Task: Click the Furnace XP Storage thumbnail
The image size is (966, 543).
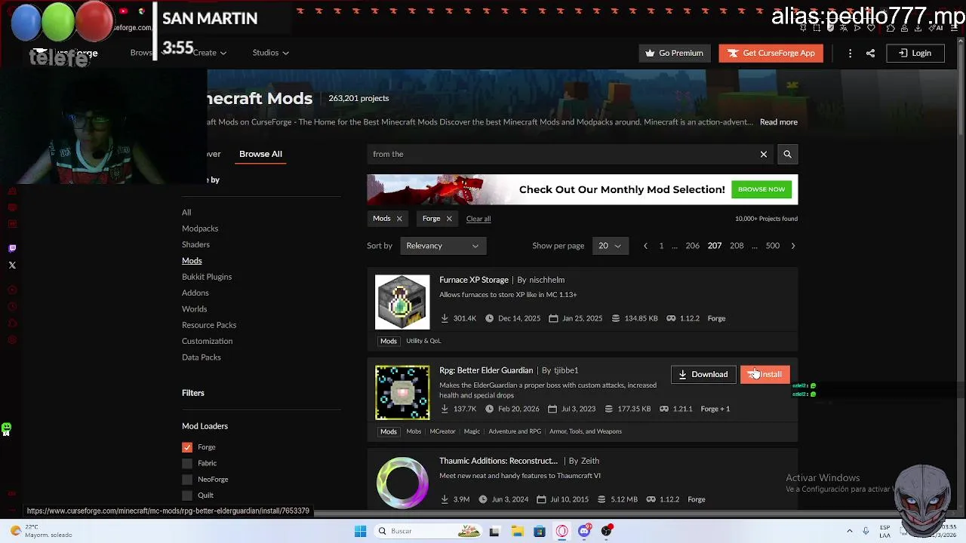Action: coord(402,302)
